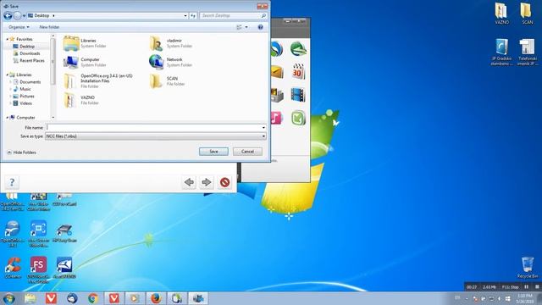The width and height of the screenshot is (542, 305).
Task: Create a New folder
Action: pos(49,27)
